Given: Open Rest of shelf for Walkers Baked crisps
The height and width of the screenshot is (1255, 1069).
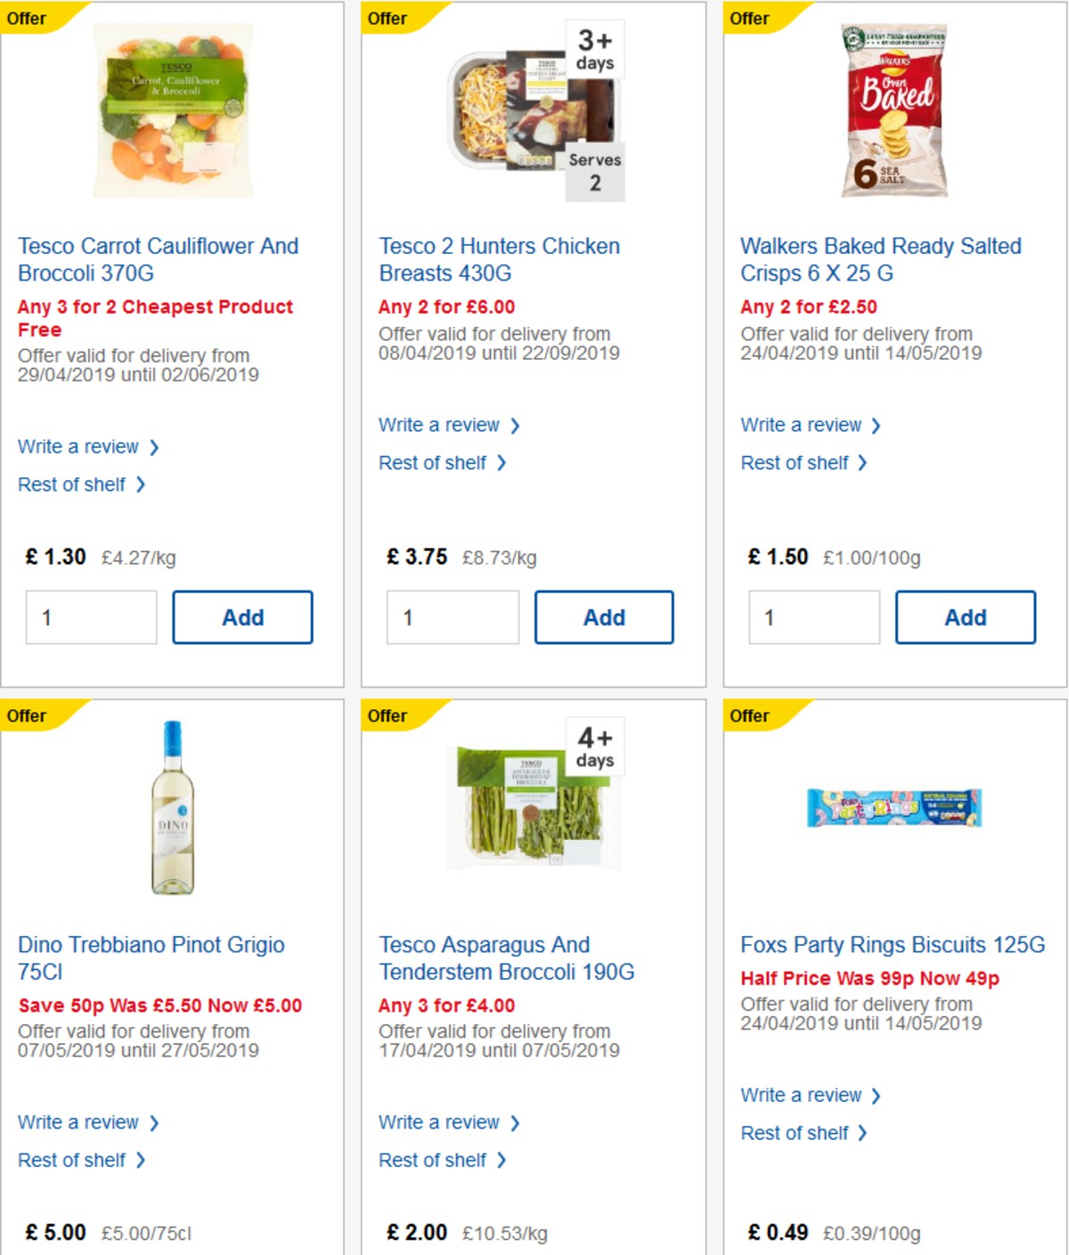Looking at the screenshot, I should coord(794,462).
